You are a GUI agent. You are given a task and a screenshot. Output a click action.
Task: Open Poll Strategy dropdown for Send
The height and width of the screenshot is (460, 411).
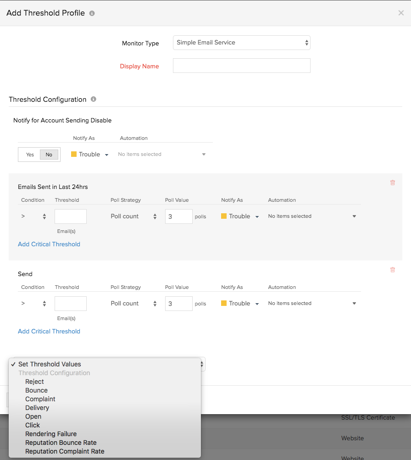pyautogui.click(x=134, y=304)
